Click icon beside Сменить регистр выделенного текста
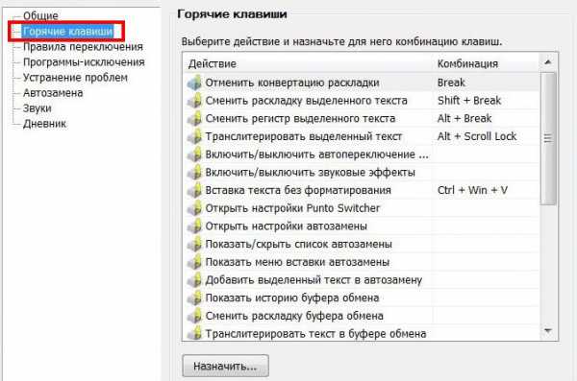This screenshot has width=577, height=381. pyautogui.click(x=194, y=119)
